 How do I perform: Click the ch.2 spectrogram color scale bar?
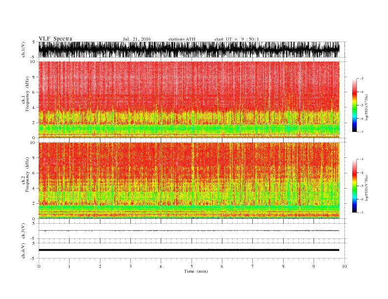(354, 186)
